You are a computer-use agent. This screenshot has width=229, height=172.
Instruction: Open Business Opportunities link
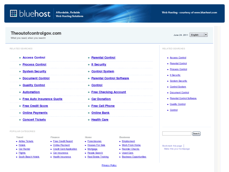tap(134, 157)
